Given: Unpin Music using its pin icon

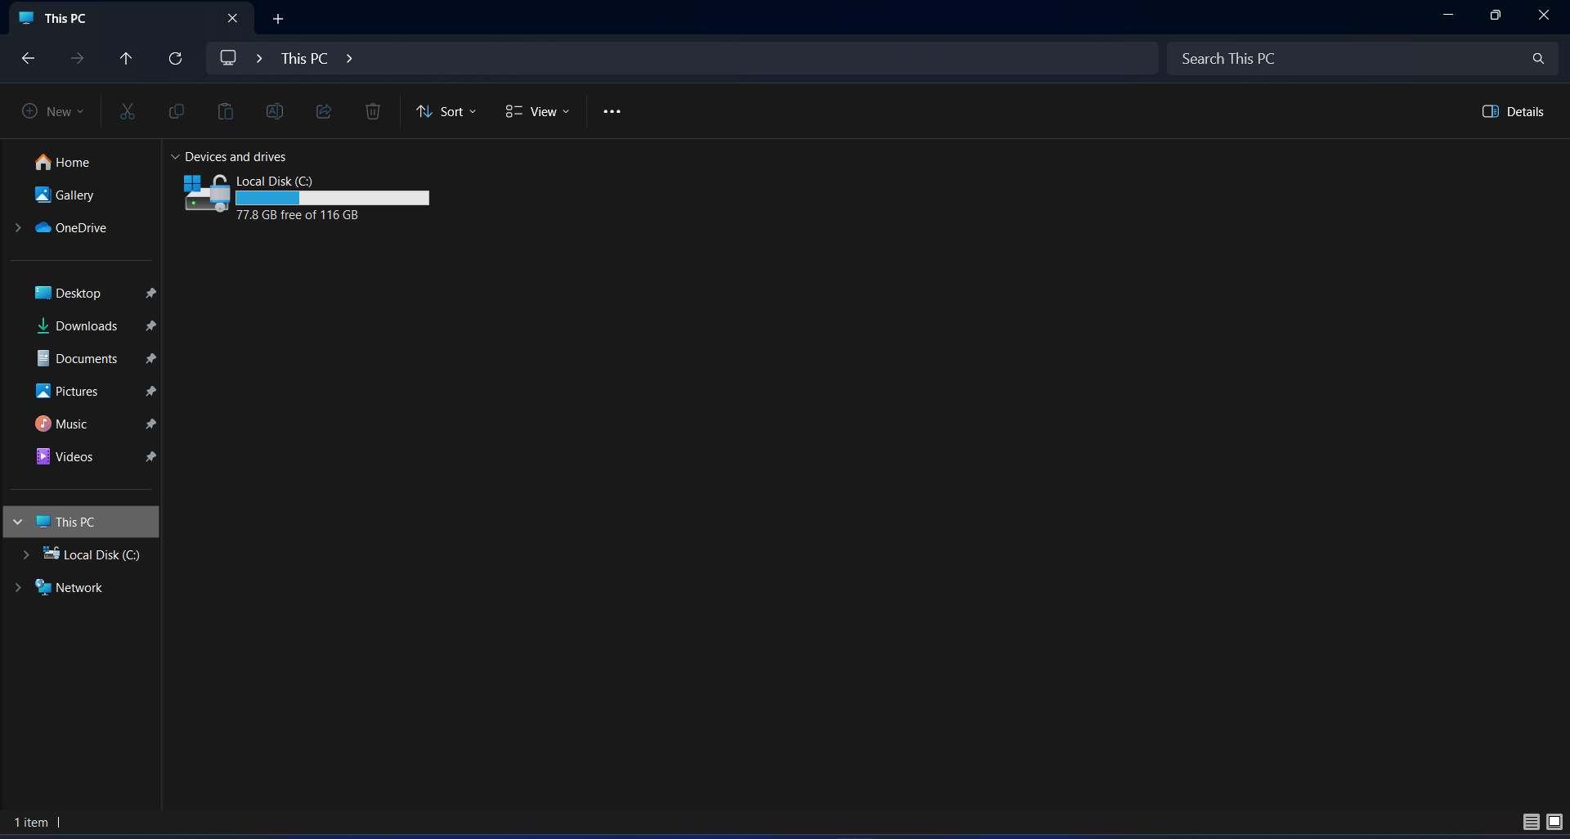Looking at the screenshot, I should (150, 424).
